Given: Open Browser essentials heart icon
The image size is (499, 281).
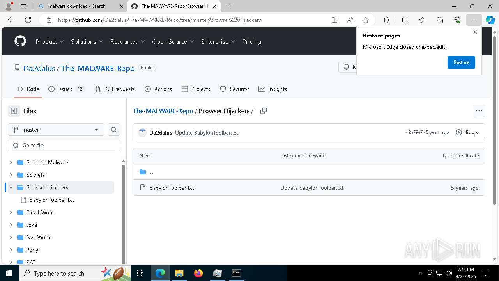Looking at the screenshot, I should pos(457,20).
